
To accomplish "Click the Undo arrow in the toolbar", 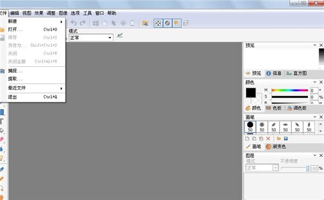I will click(74, 23).
